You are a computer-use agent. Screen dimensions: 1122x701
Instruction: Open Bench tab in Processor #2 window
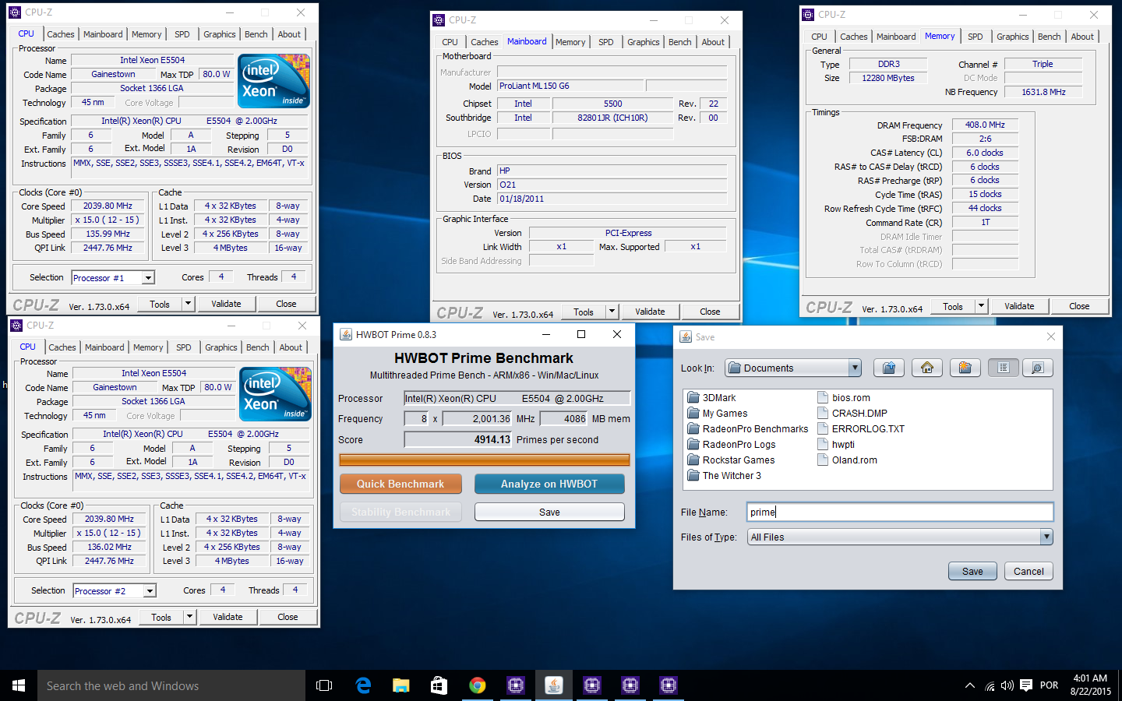click(x=258, y=347)
